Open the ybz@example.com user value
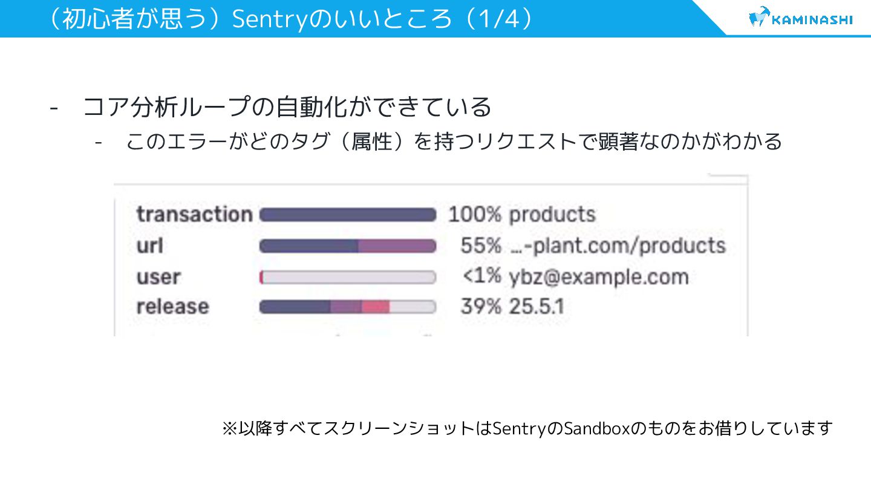871x490 pixels. pyautogui.click(x=599, y=276)
